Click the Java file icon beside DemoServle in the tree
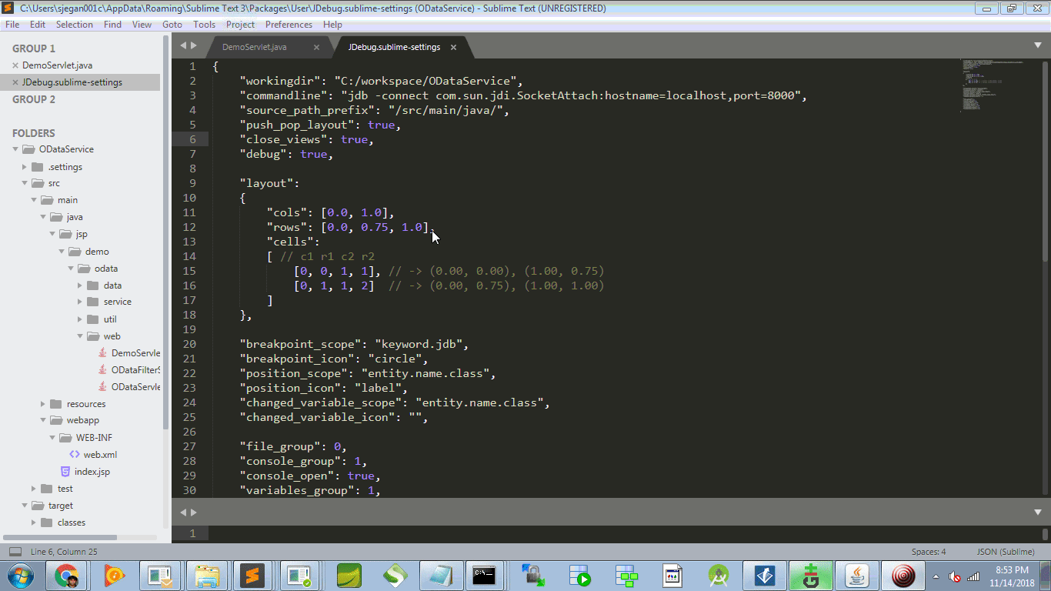 [102, 353]
